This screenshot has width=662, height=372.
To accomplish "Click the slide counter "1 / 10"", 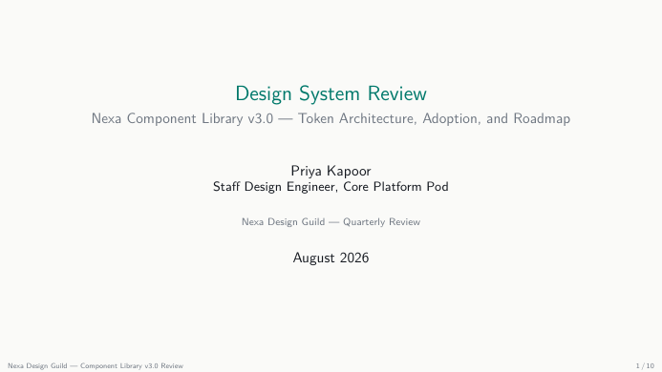I will pyautogui.click(x=645, y=365).
